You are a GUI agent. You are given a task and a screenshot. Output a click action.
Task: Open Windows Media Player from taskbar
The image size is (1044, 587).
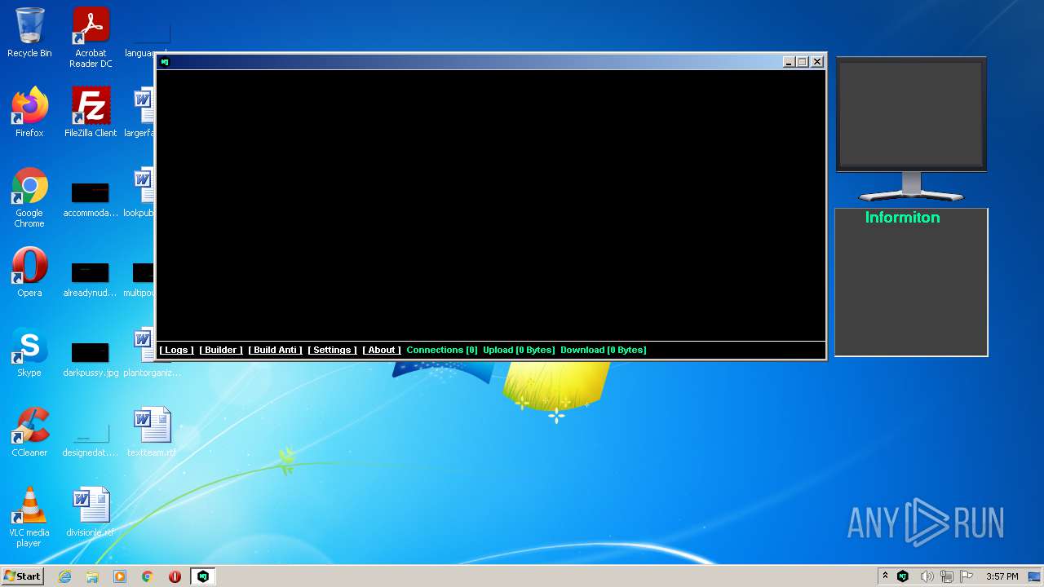120,576
